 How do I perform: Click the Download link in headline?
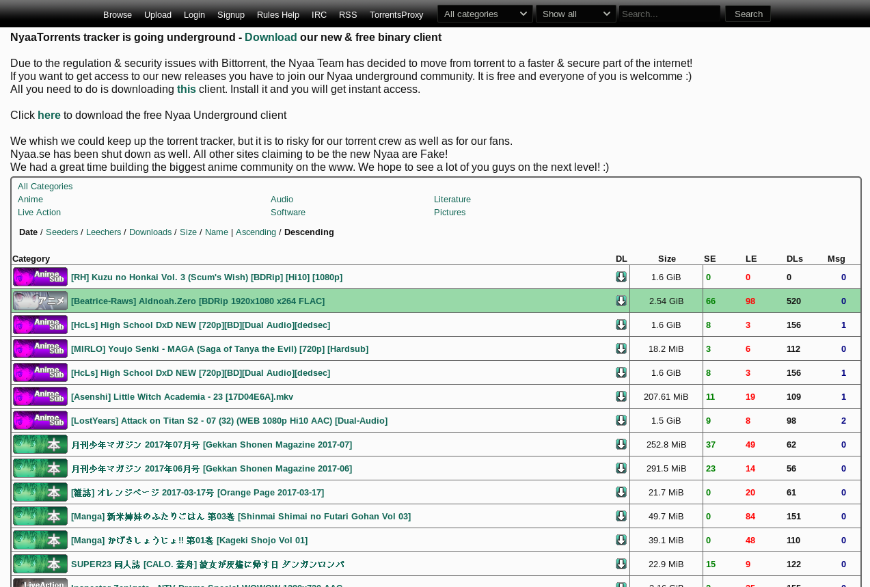tap(271, 38)
